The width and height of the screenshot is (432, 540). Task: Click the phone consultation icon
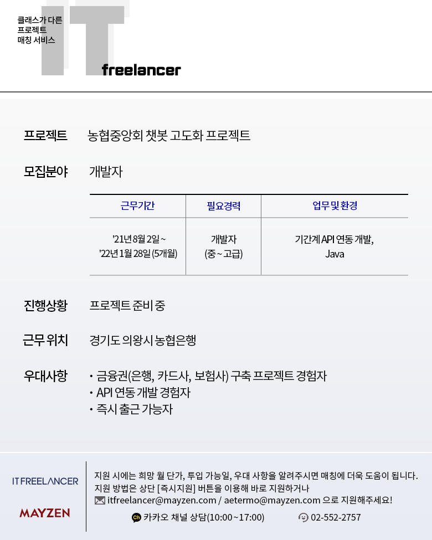[303, 517]
